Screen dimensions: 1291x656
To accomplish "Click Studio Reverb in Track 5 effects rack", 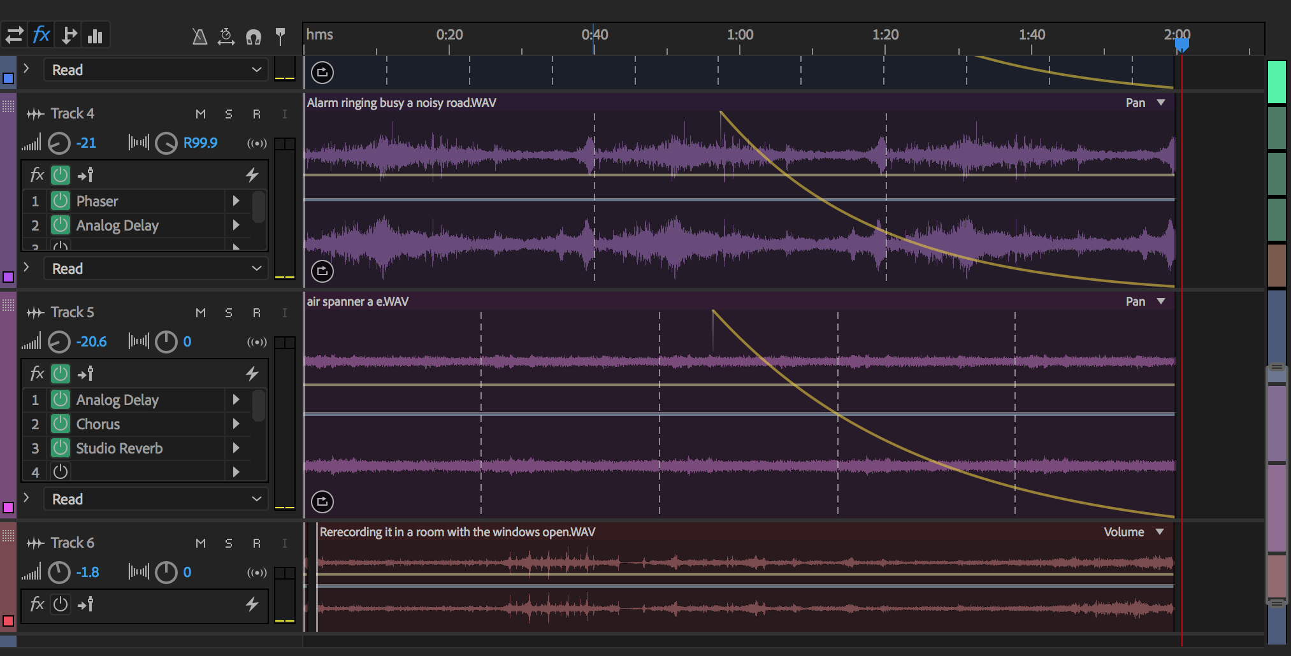I will 119,448.
